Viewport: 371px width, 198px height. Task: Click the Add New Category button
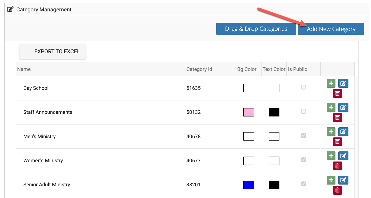331,29
